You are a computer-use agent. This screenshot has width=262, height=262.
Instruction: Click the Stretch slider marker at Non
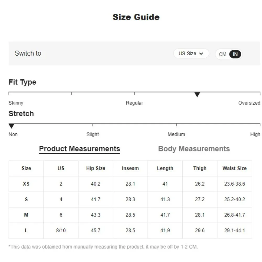[12, 126]
